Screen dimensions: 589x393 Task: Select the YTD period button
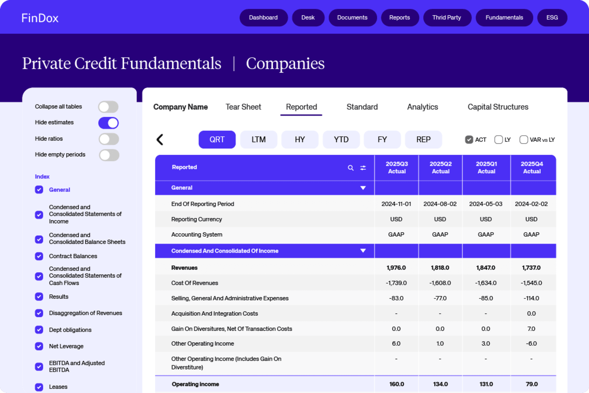(x=341, y=140)
